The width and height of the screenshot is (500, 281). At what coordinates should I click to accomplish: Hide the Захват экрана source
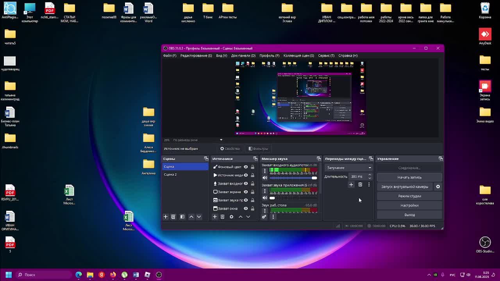(x=246, y=192)
